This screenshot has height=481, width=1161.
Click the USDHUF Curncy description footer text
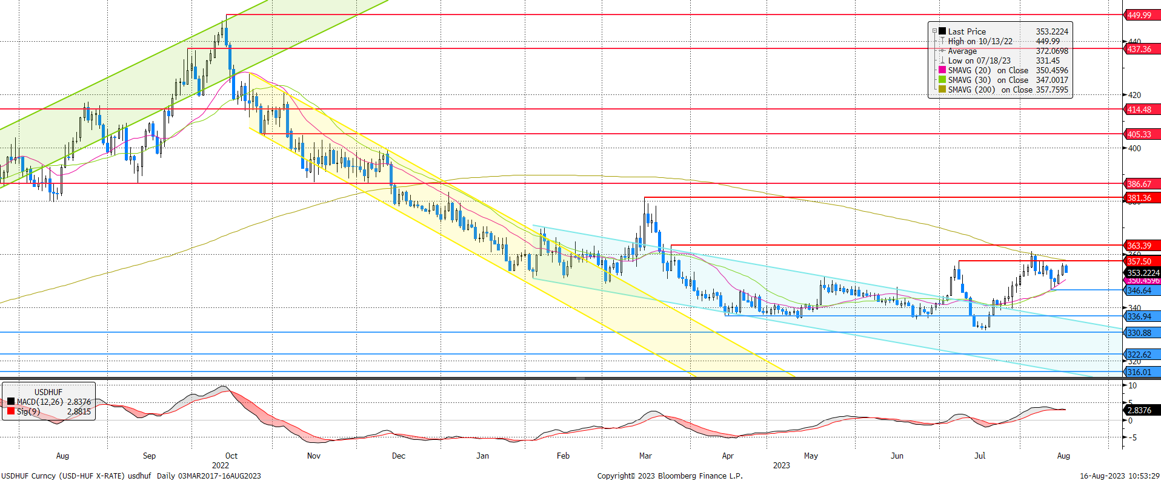click(x=131, y=476)
